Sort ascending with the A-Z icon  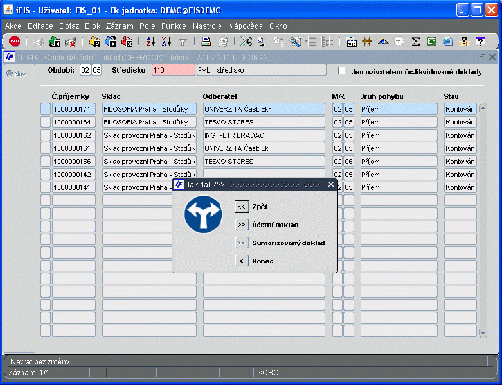(150, 42)
